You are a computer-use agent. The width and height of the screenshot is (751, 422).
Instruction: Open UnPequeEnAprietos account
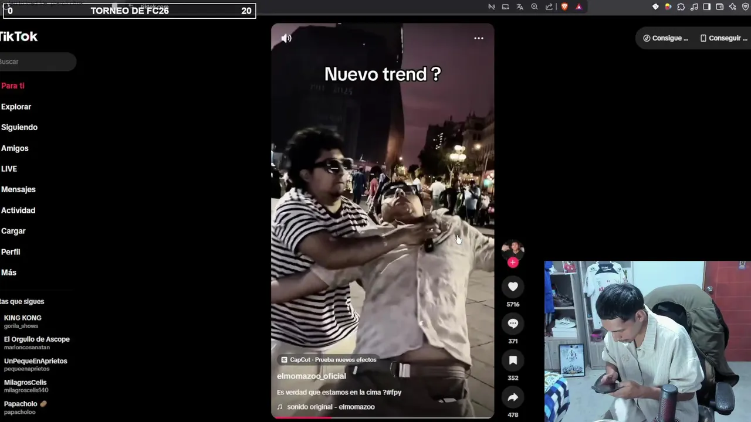coord(35,365)
